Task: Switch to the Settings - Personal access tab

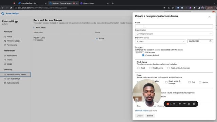Action: pyautogui.click(x=63, y=3)
